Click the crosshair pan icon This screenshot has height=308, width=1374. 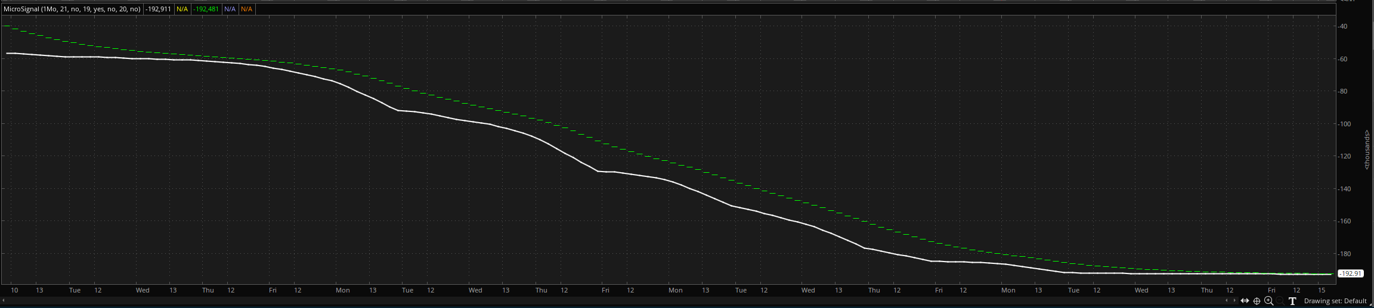(x=1257, y=301)
